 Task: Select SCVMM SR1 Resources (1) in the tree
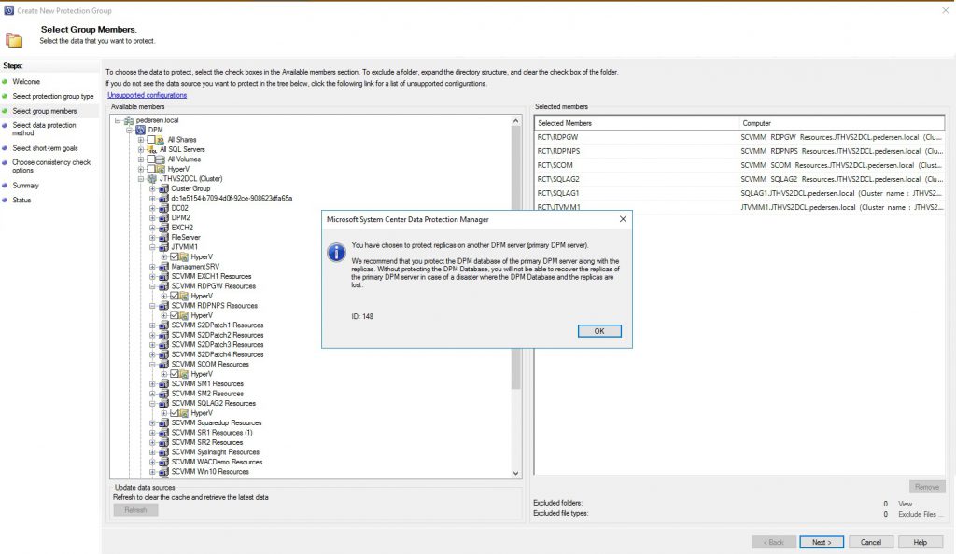pos(212,432)
